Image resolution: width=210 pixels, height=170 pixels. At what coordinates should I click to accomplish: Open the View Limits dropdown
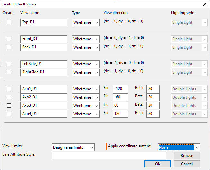(73, 147)
